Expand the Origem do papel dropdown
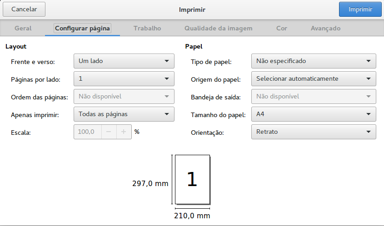Screen dimensions: 384x226 click(314, 79)
